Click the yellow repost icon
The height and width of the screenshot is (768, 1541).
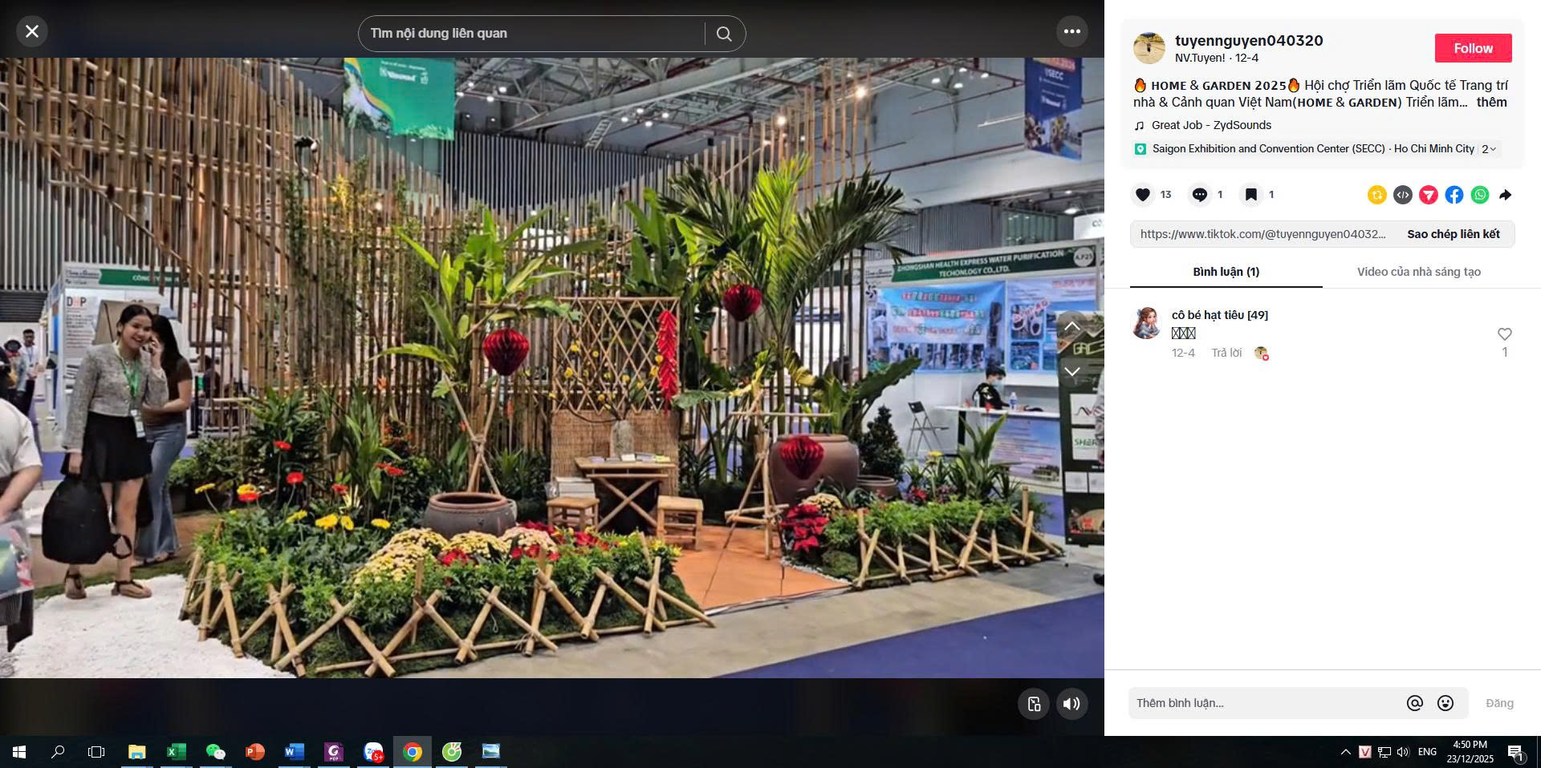1376,195
